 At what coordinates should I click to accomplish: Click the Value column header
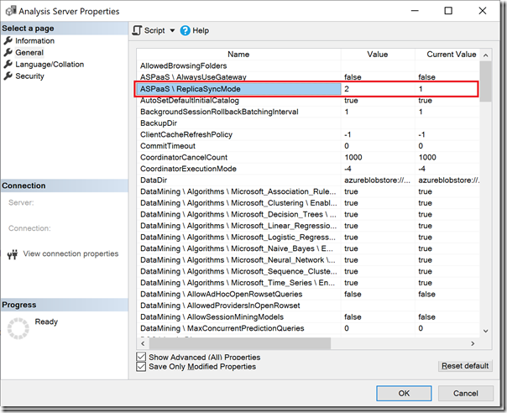coord(378,55)
